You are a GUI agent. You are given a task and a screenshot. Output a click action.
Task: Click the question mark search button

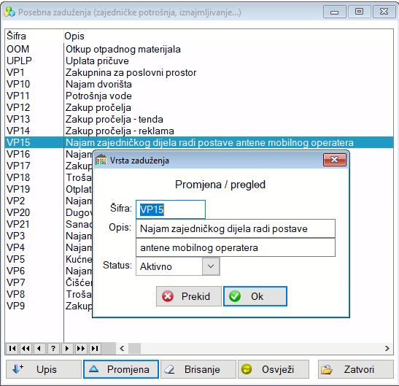[x=53, y=348]
